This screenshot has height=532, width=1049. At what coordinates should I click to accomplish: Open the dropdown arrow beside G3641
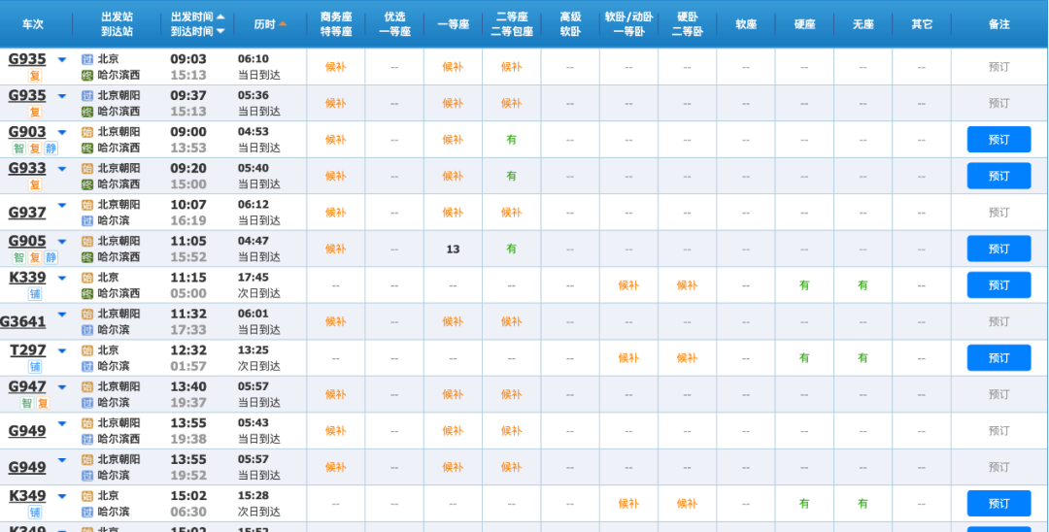[62, 315]
